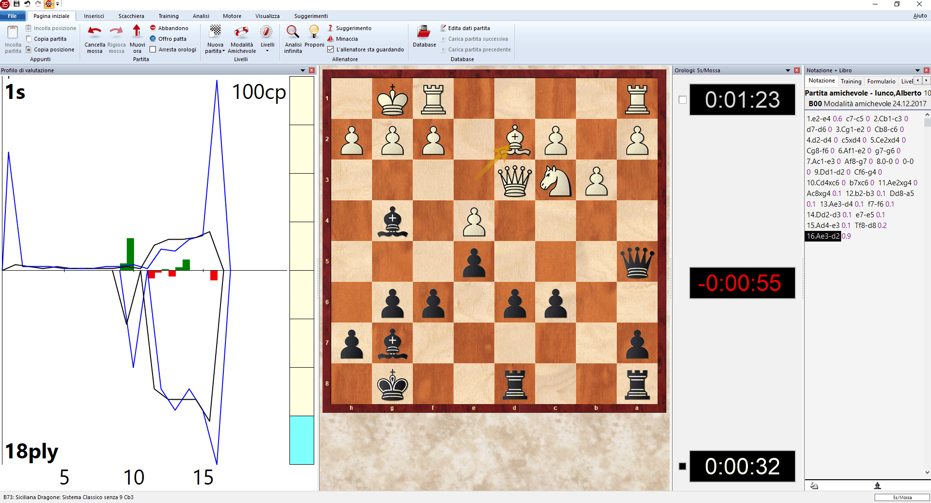Open Profilo di valutazione panel dropdown arrow
Viewport: 931px width, 503px height.
pyautogui.click(x=303, y=70)
